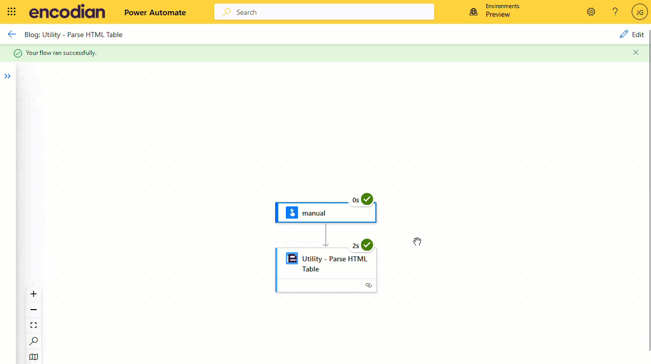Click the Encodian action icon on Parse HTML Table

[x=291, y=258]
